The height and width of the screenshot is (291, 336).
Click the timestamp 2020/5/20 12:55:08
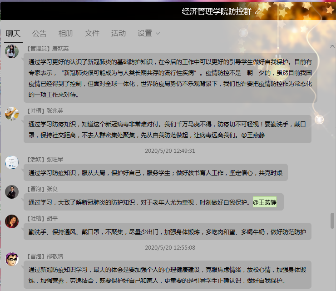tap(170, 248)
